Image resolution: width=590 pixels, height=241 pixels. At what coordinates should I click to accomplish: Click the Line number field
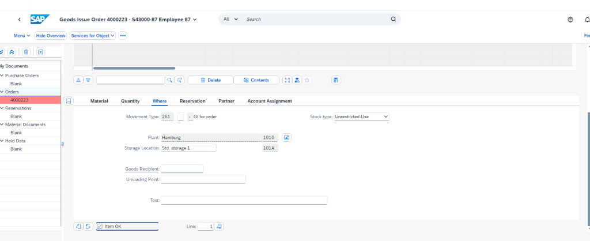tap(206, 227)
